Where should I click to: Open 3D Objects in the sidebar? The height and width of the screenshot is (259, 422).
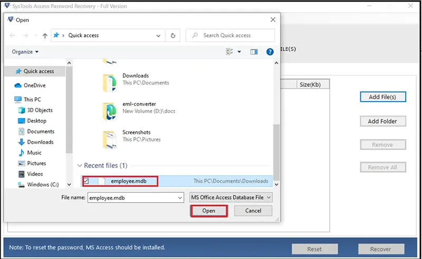pyautogui.click(x=40, y=110)
